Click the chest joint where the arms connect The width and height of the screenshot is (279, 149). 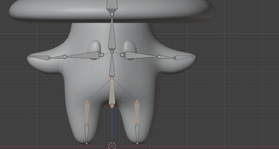pos(112,52)
